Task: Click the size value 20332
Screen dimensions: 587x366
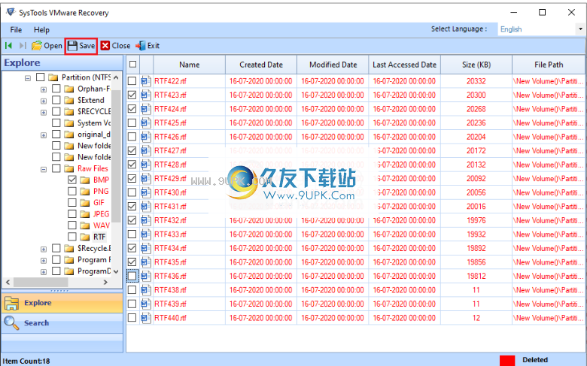Action: click(x=476, y=81)
